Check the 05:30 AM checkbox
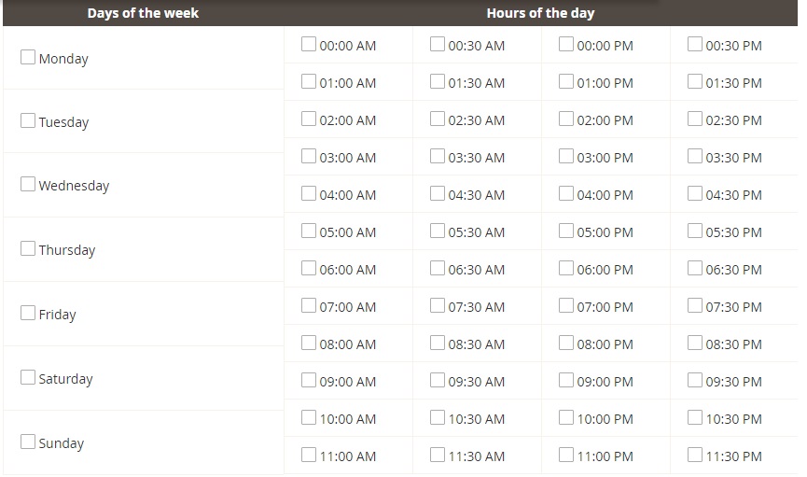 point(438,231)
